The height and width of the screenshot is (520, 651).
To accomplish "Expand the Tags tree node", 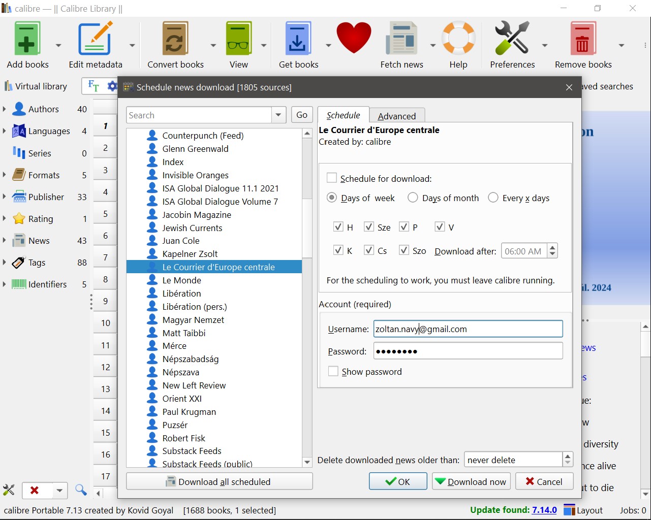I will tap(5, 263).
